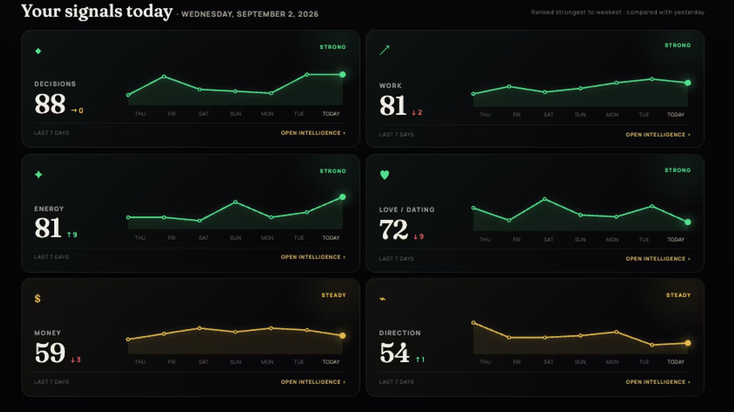Click the Saturday peak on Love / Dating chart

pyautogui.click(x=545, y=199)
